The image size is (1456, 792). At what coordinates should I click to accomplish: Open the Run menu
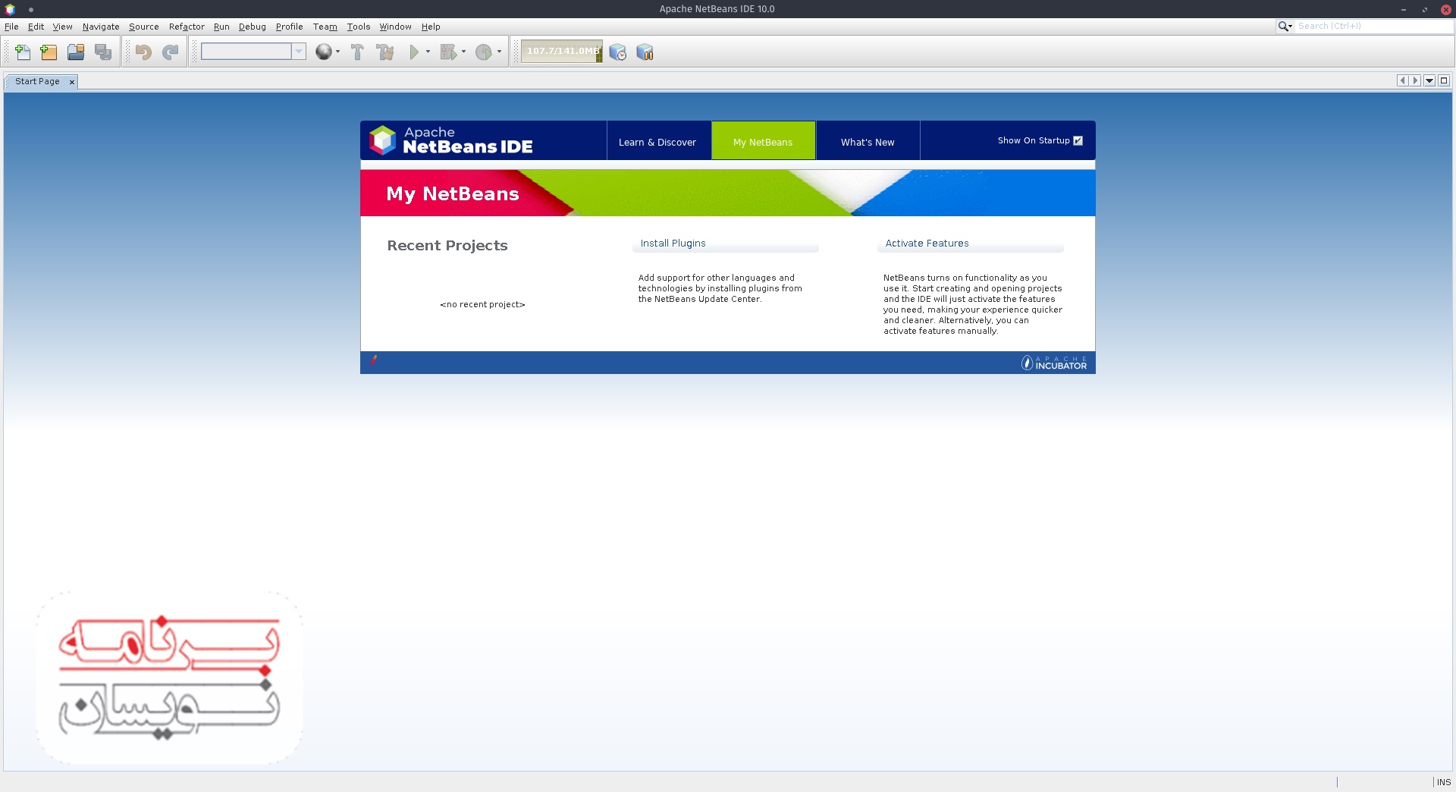(x=221, y=27)
